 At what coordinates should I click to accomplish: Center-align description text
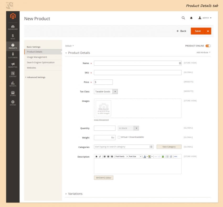click(108, 157)
